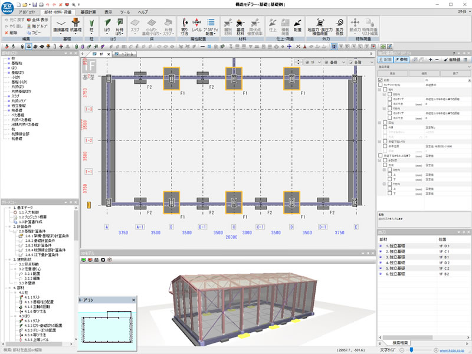
Task: Check the コンクリート材料 property checkbox
Action: coord(380,84)
